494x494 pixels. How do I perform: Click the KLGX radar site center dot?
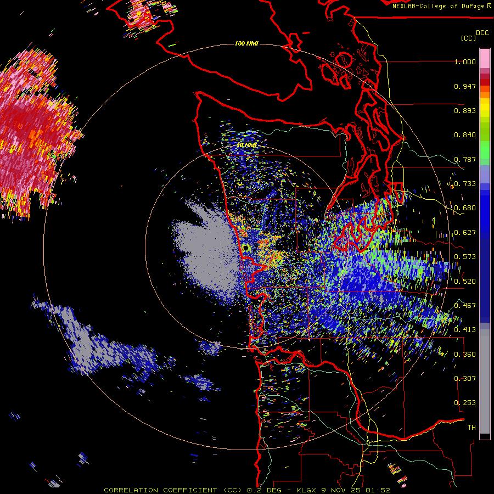click(x=246, y=248)
